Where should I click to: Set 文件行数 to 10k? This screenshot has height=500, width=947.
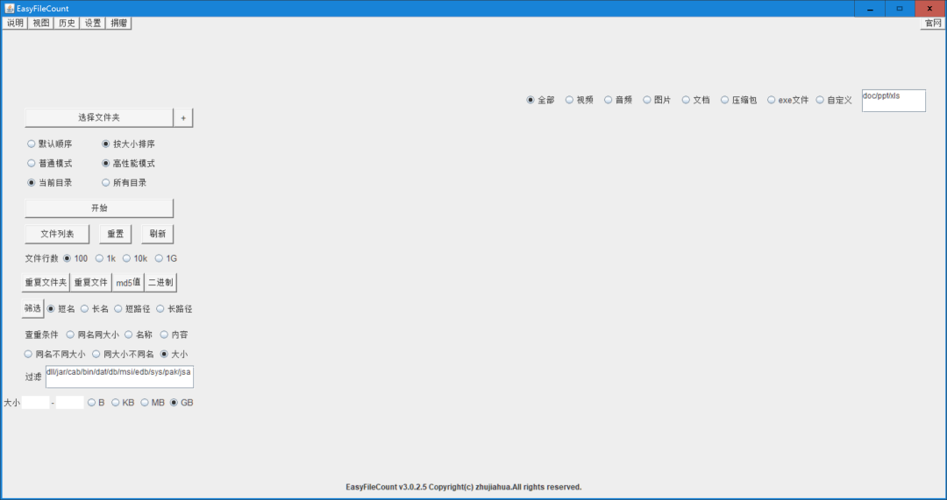135,258
